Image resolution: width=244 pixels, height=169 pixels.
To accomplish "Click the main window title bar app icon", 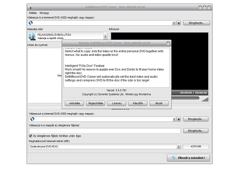I will point(30,7).
